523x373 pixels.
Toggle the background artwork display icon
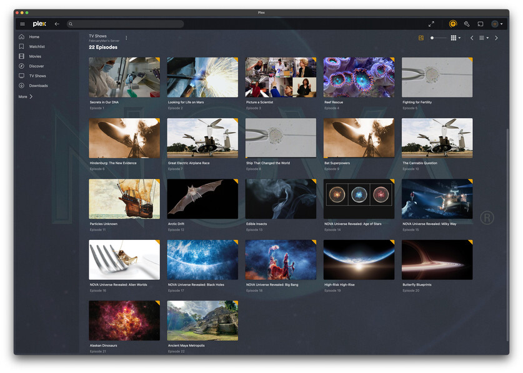(421, 38)
